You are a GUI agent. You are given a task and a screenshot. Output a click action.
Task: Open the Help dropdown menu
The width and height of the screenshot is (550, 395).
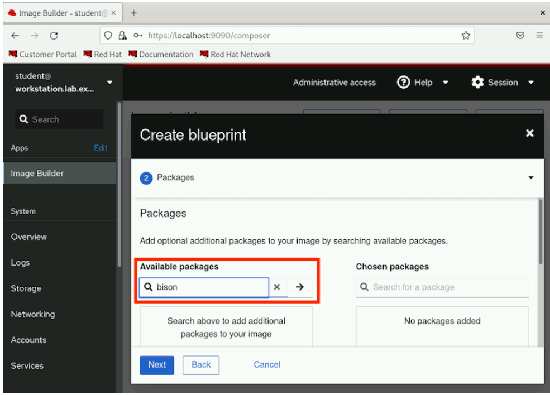[422, 83]
